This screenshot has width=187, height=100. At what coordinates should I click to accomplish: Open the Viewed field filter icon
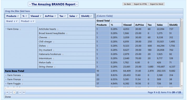pos(41,16)
